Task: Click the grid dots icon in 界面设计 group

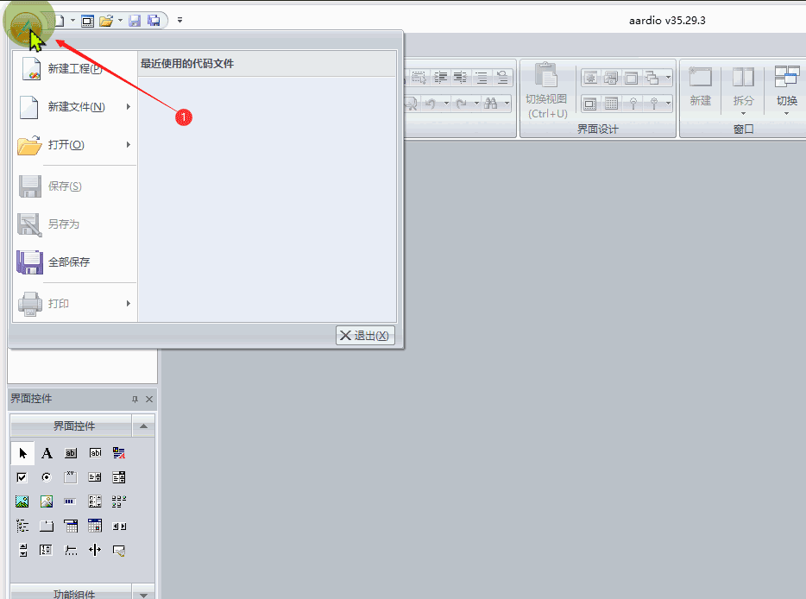Action: click(x=611, y=104)
